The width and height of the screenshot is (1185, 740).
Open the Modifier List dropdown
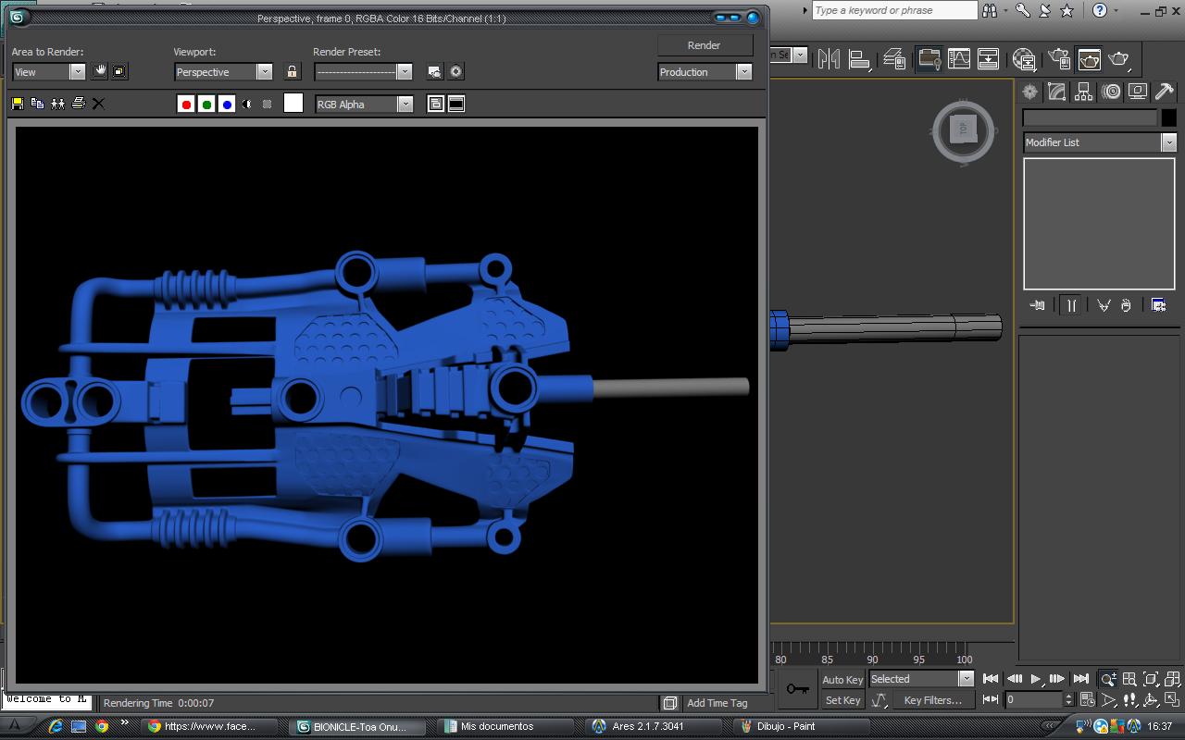[1168, 142]
